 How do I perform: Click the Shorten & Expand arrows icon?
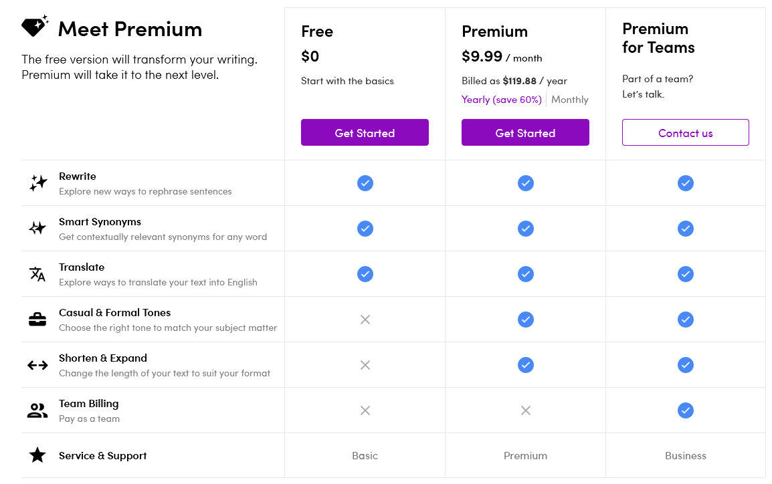37,365
